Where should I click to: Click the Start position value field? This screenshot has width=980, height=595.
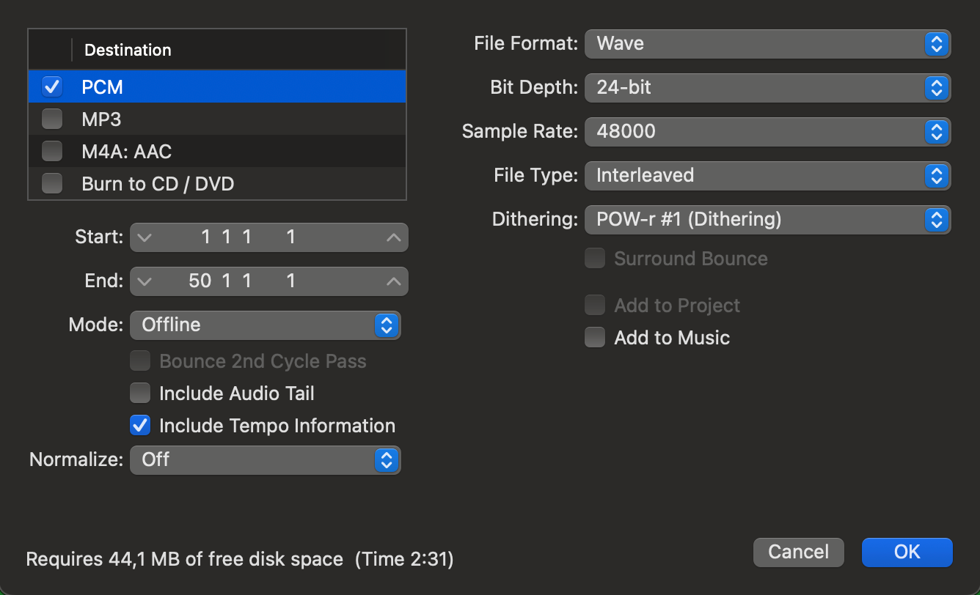coord(269,237)
